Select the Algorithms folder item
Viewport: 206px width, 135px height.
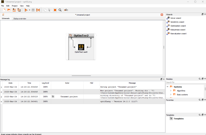coord(179,91)
